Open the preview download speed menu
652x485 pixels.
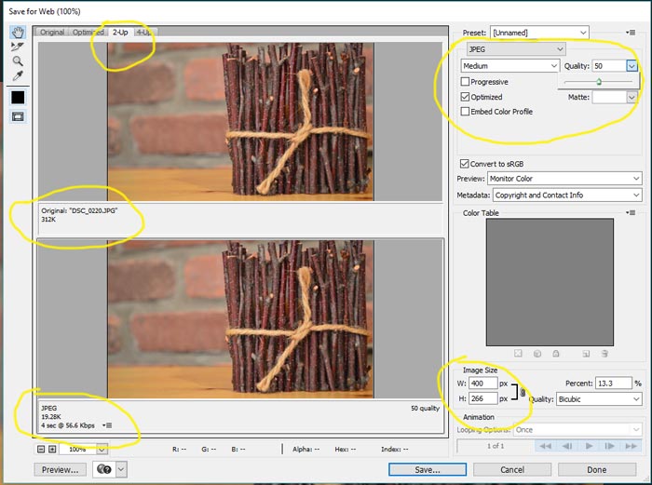pyautogui.click(x=107, y=425)
